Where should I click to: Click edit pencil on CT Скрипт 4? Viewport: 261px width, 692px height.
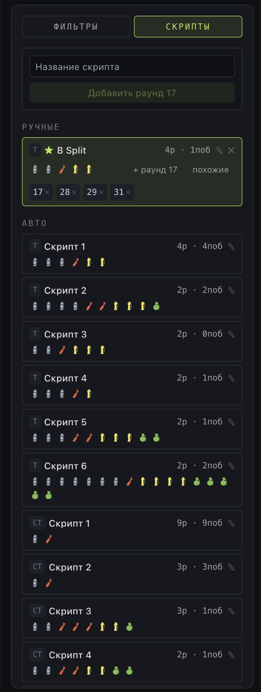[231, 655]
